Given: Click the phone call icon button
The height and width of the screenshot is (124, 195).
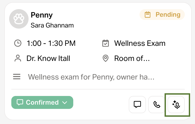Looking at the screenshot, I should click(x=157, y=104).
